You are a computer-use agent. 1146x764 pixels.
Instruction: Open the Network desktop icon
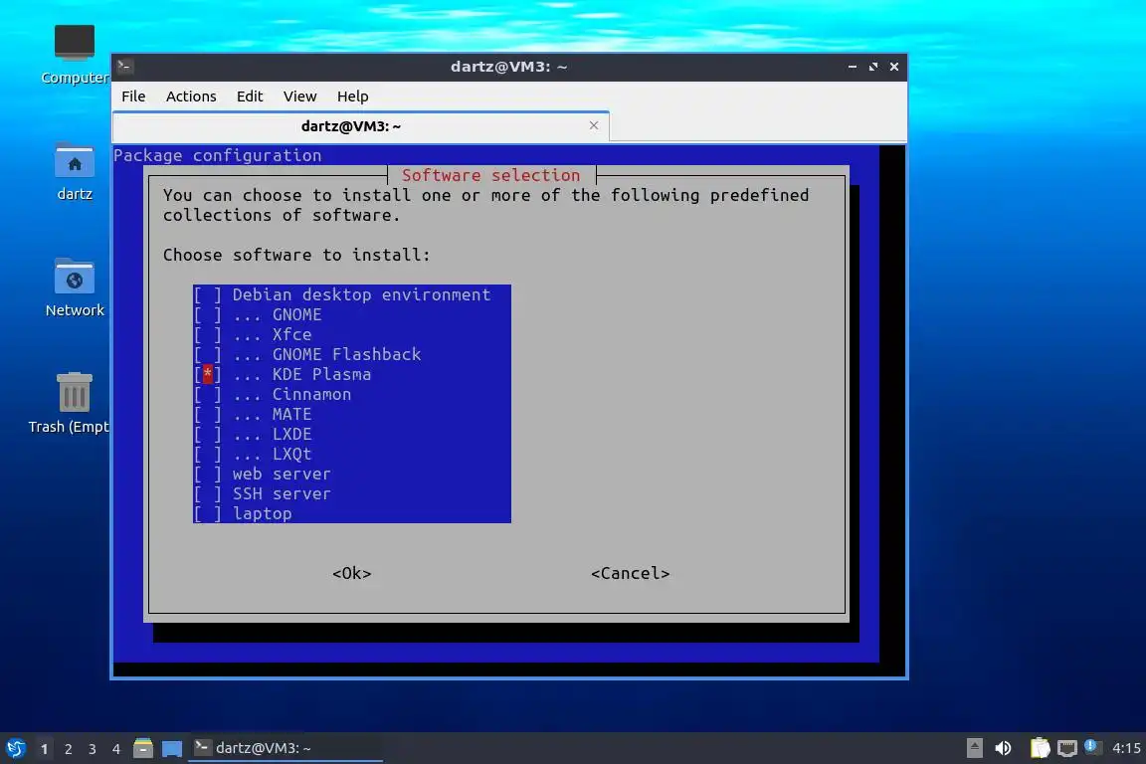pos(75,288)
